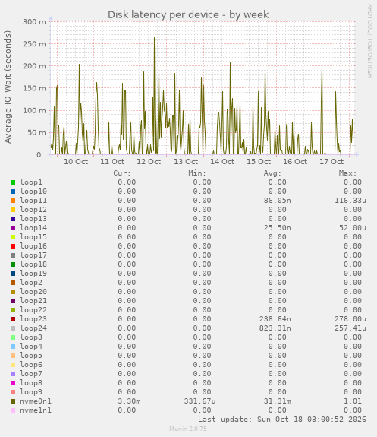Click the dark green loop18 legend swatch
377x437 pixels.
pyautogui.click(x=13, y=264)
